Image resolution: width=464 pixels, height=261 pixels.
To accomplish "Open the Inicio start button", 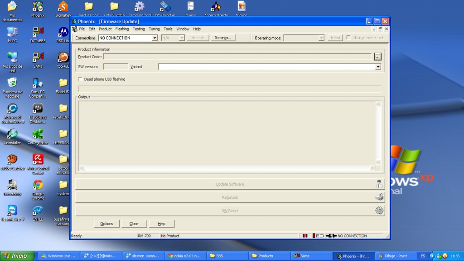I will click(17, 256).
